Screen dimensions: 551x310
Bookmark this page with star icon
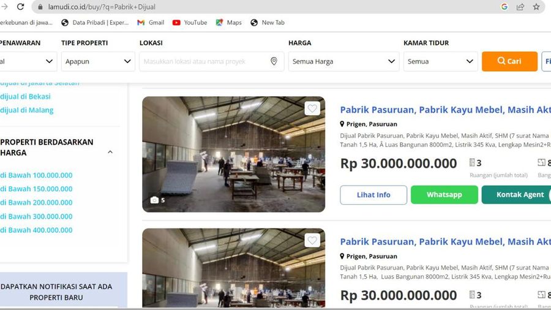(536, 7)
